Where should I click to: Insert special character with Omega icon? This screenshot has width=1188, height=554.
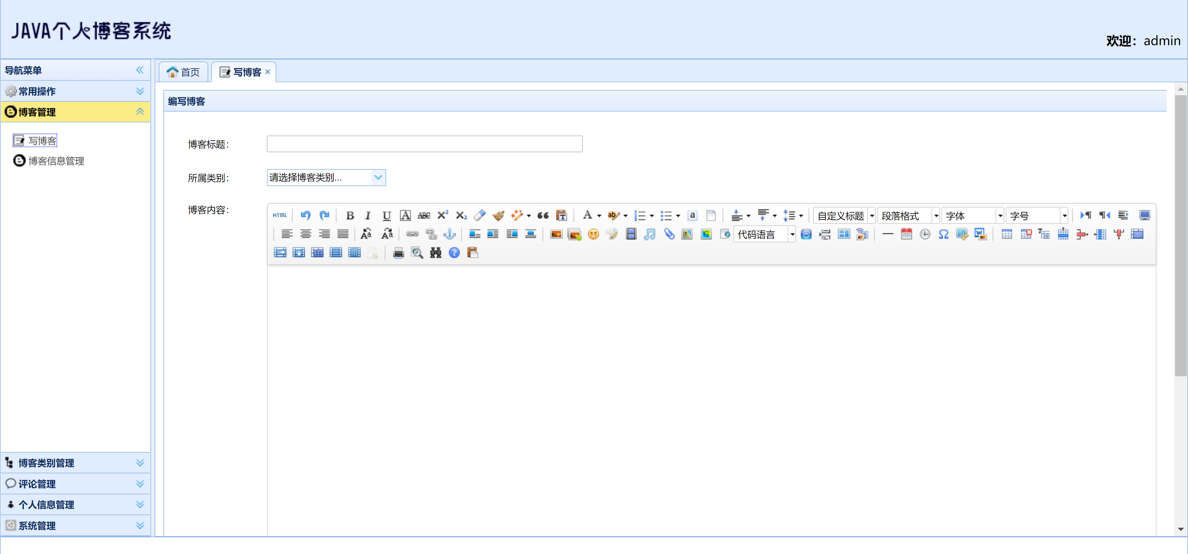click(944, 234)
